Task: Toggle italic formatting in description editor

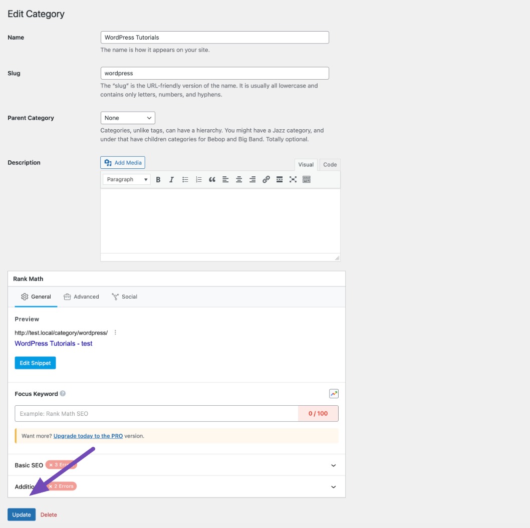Action: 171,179
